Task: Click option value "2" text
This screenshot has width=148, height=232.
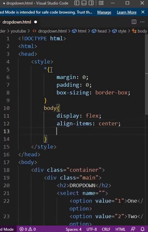Action: (120, 216)
